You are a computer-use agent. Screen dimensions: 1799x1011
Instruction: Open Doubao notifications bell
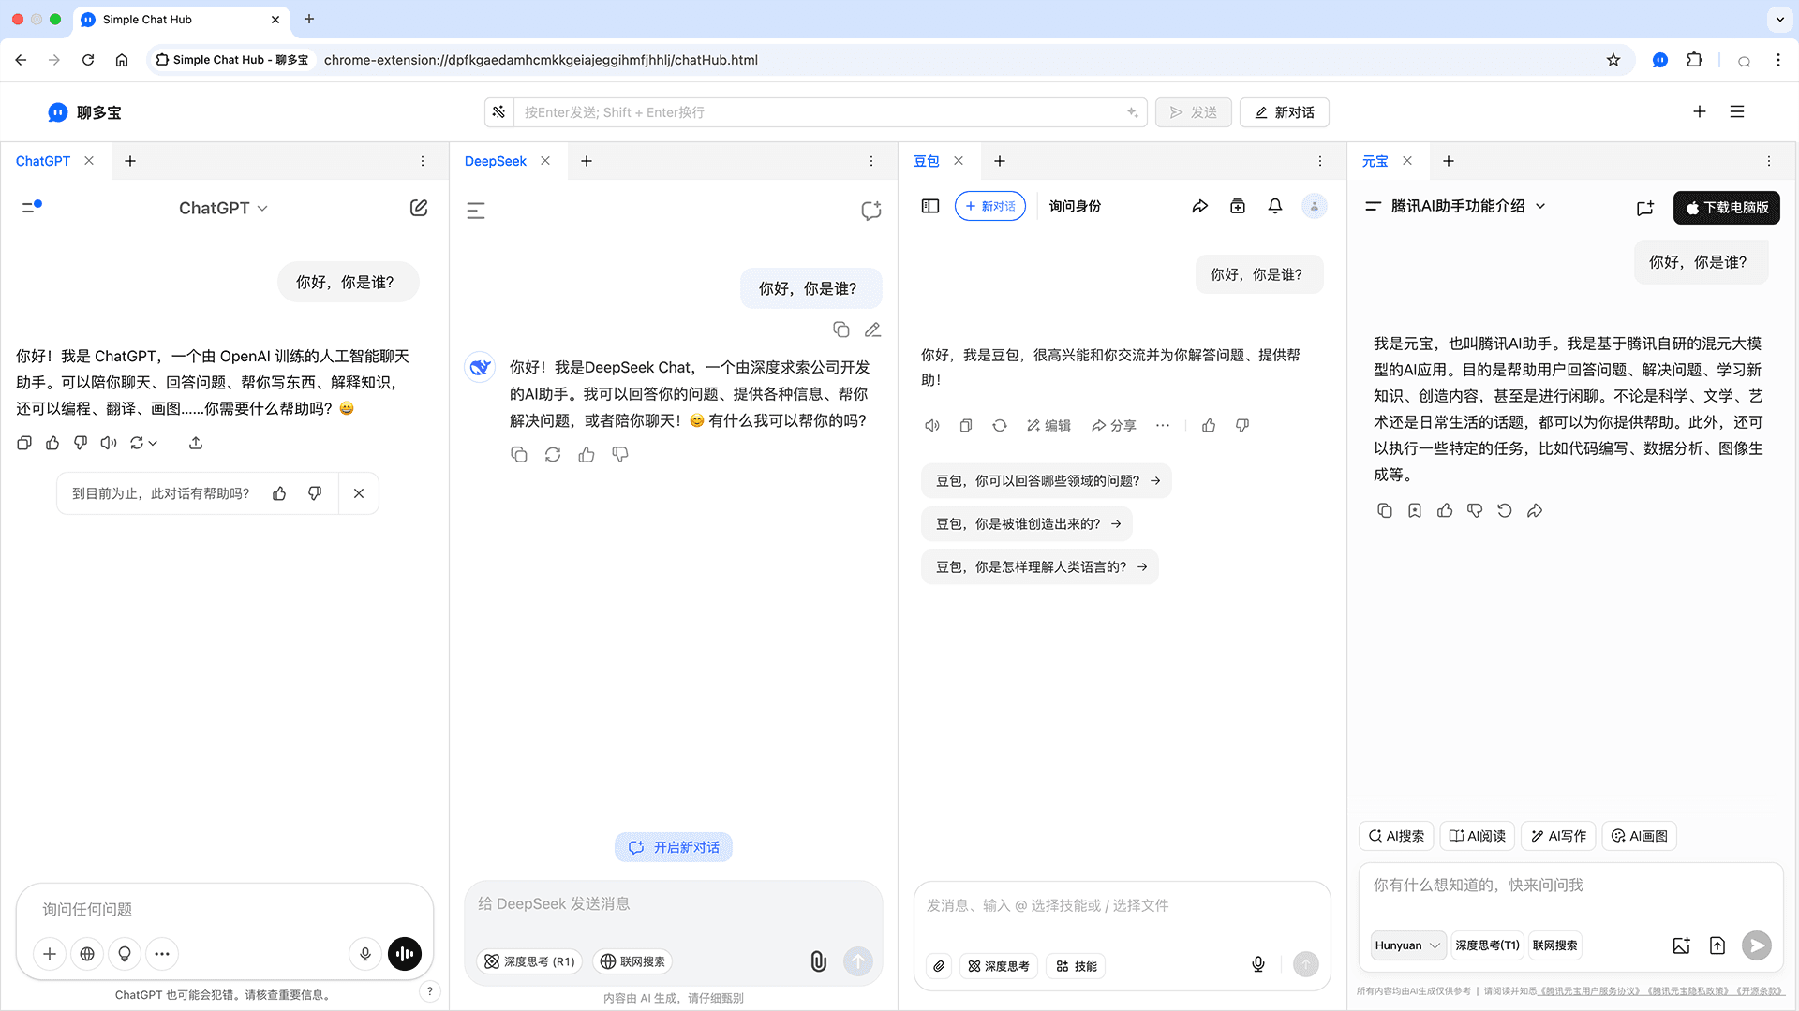(x=1275, y=206)
